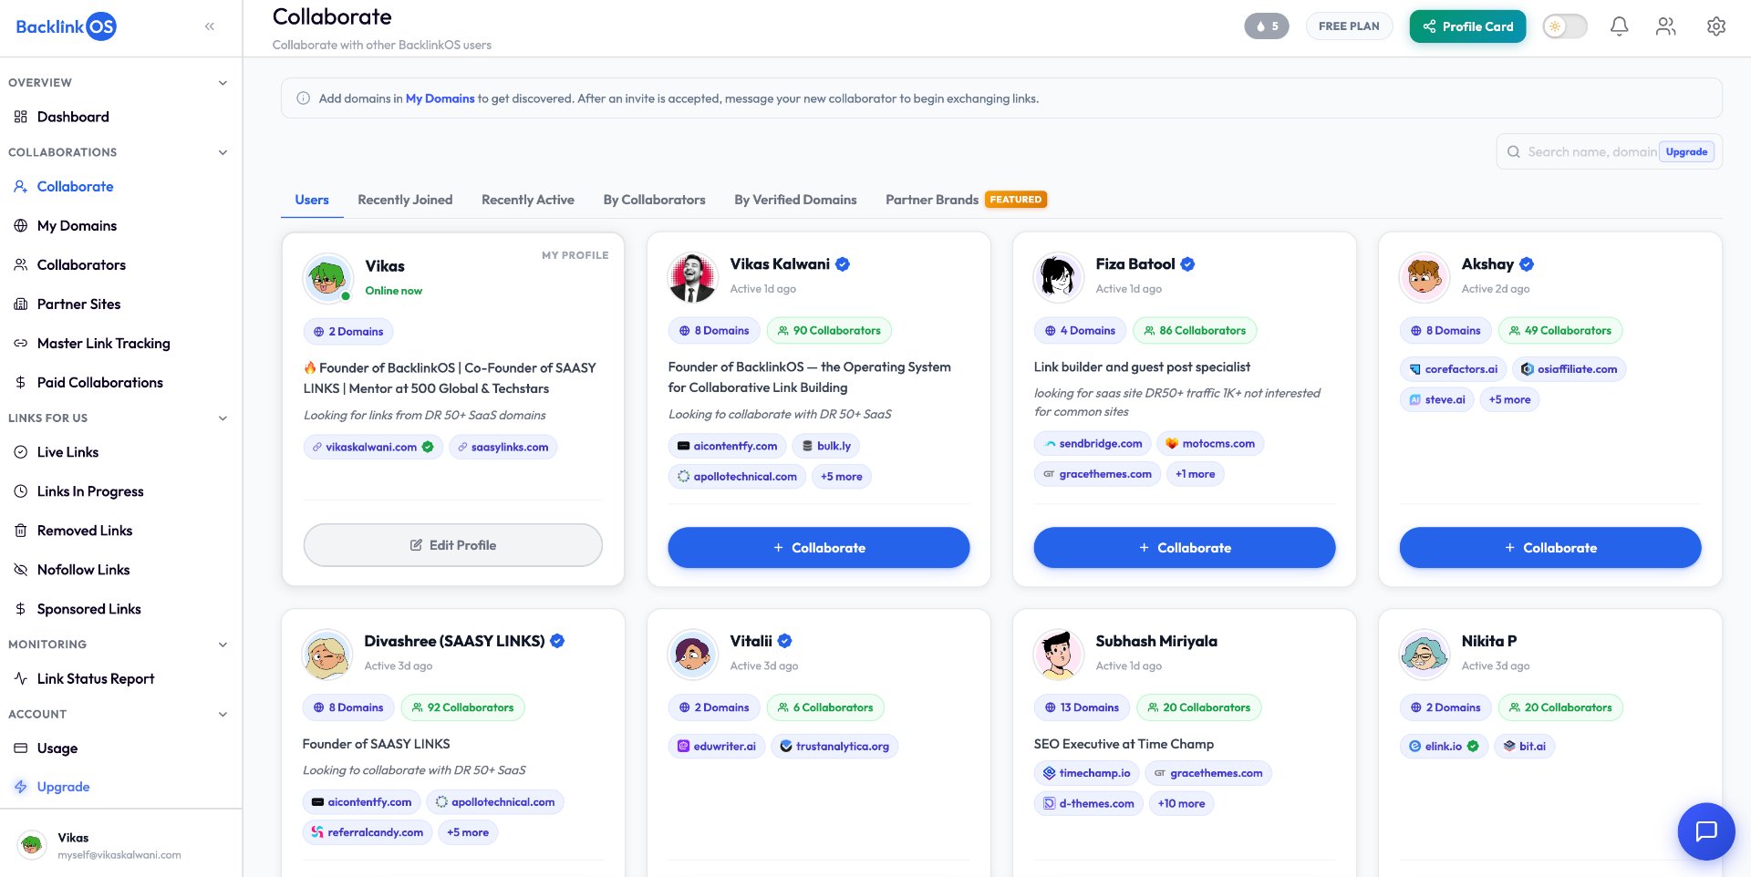Collapse the Collaborations sidebar section

223,152
